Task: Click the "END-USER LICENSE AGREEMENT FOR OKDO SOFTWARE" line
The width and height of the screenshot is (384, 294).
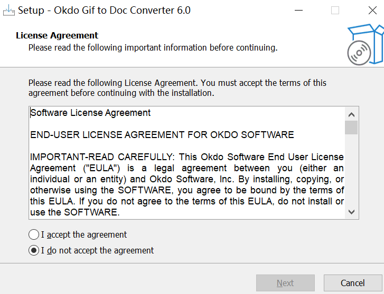Action: tap(162, 135)
